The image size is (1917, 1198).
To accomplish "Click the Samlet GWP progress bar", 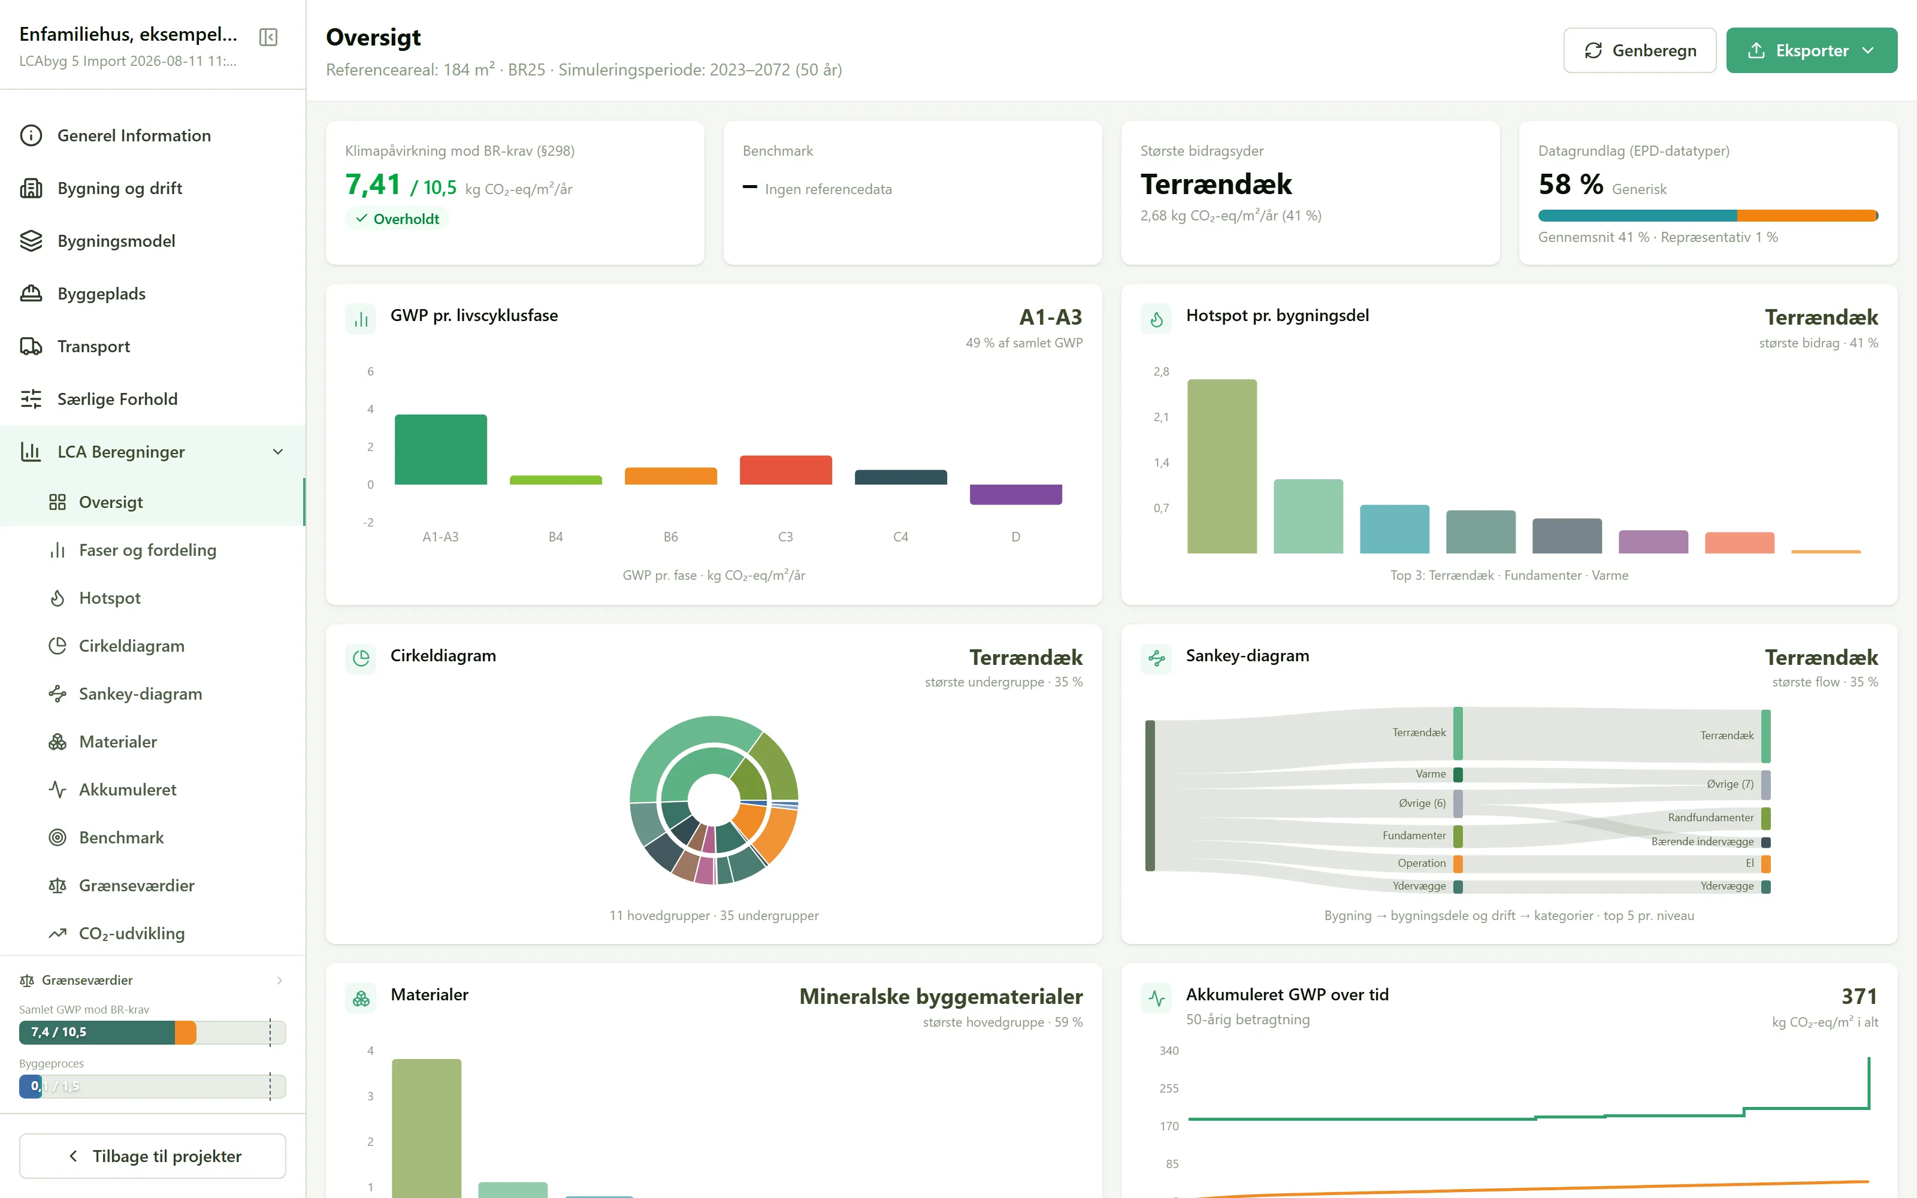I will 152,1033.
